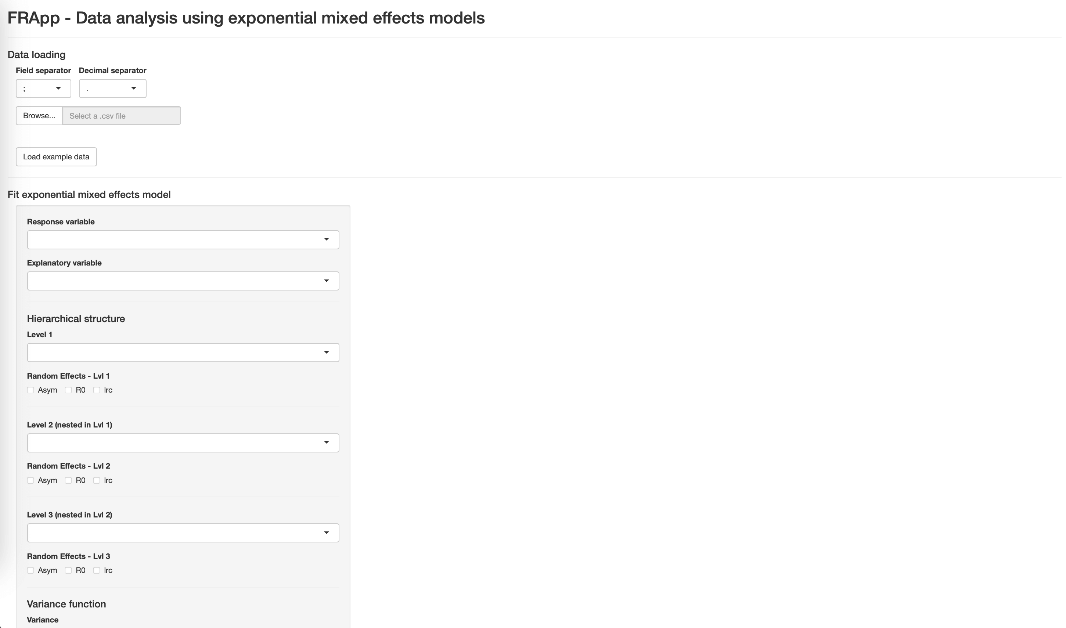Viewport: 1066px width, 628px height.
Task: Check Asym under Random Effects Lvl 2
Action: coord(30,480)
